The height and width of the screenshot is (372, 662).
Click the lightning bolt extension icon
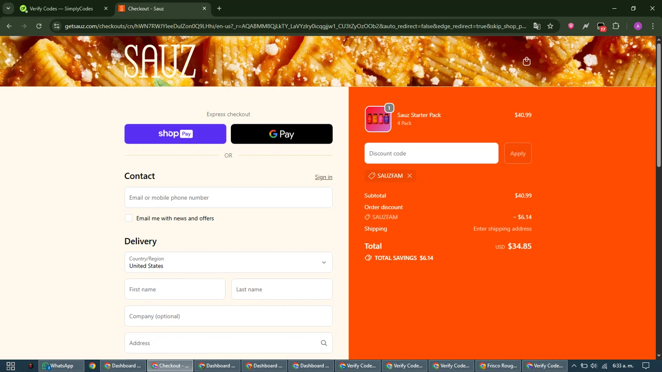(586, 26)
